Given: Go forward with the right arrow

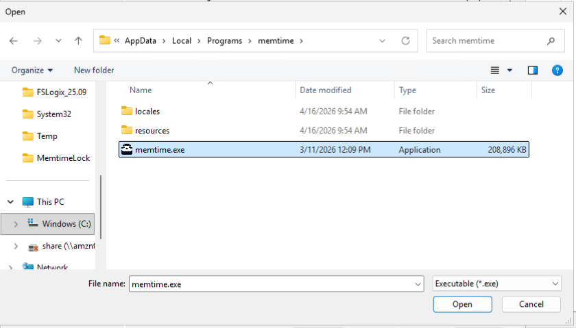Looking at the screenshot, I should (37, 40).
